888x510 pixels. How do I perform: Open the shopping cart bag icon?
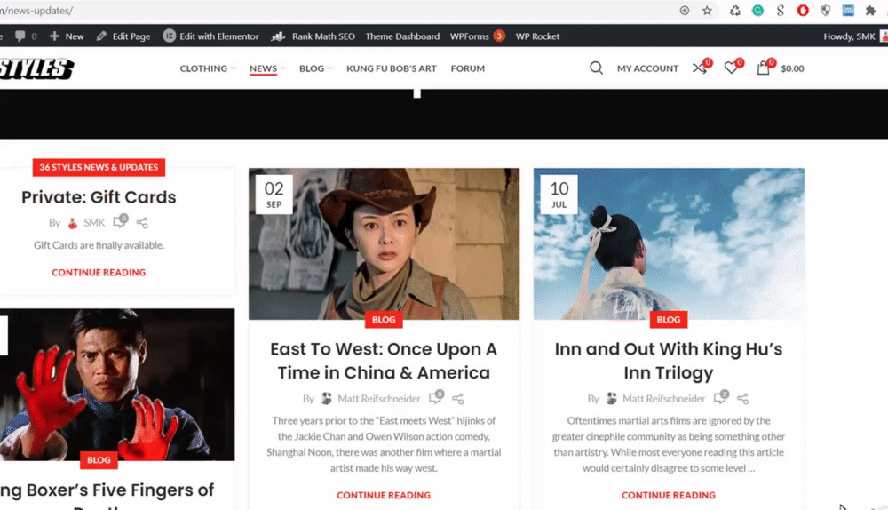tap(764, 68)
